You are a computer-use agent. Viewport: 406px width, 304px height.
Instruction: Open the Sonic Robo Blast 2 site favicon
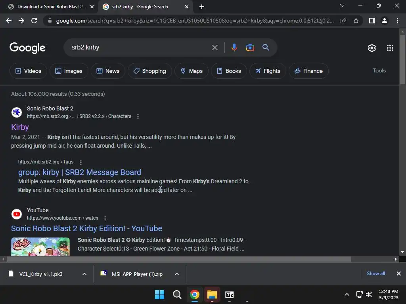click(17, 112)
